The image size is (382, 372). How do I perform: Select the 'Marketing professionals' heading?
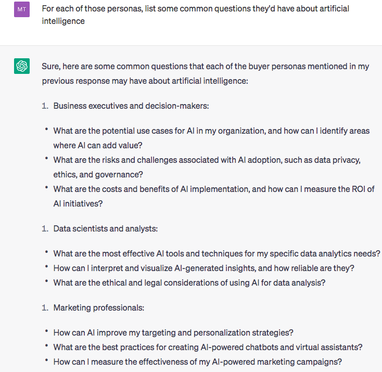click(x=99, y=308)
